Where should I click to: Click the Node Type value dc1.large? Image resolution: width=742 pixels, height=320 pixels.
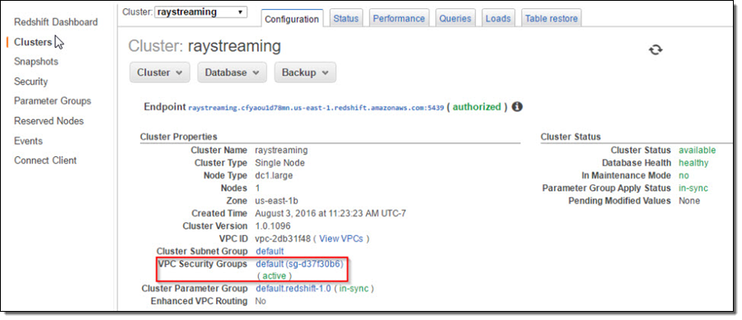coord(274,175)
